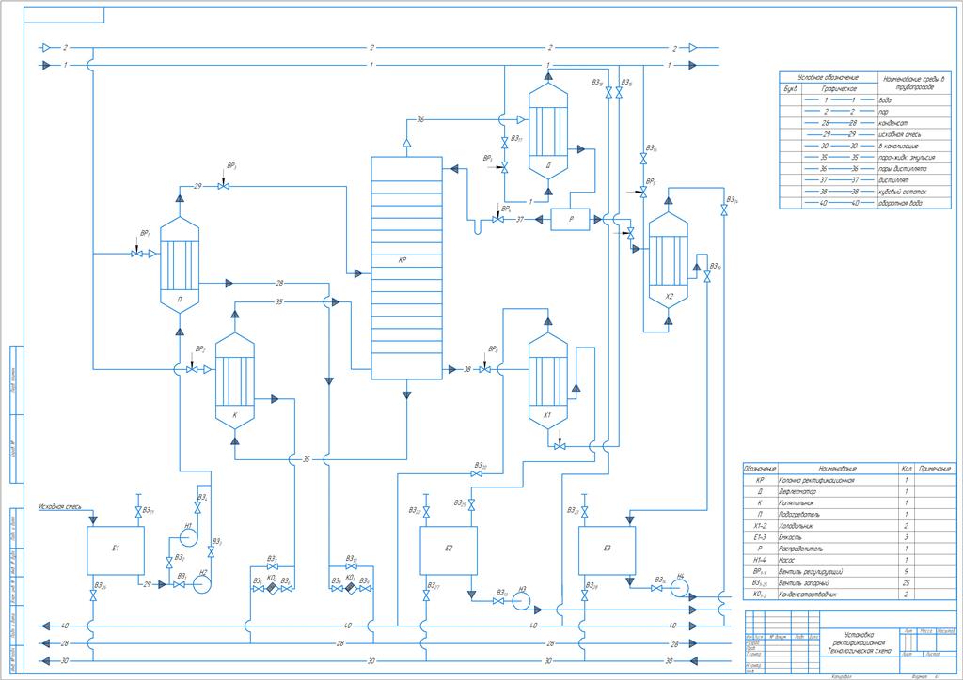The height and width of the screenshot is (680, 963).
Task: Click the heater vessel labeled П
Action: pyautogui.click(x=180, y=265)
